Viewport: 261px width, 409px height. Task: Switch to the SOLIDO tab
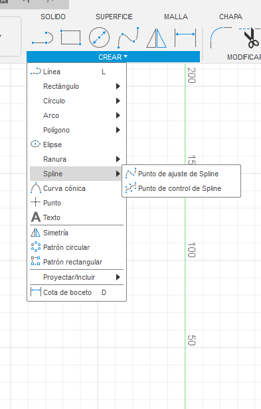tap(53, 17)
